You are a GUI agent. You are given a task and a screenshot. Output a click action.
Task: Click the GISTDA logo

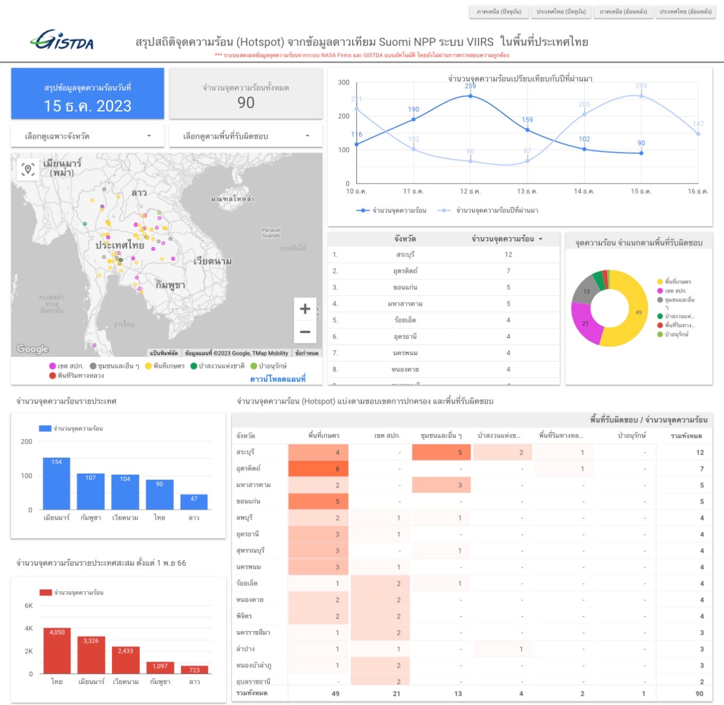click(x=62, y=41)
